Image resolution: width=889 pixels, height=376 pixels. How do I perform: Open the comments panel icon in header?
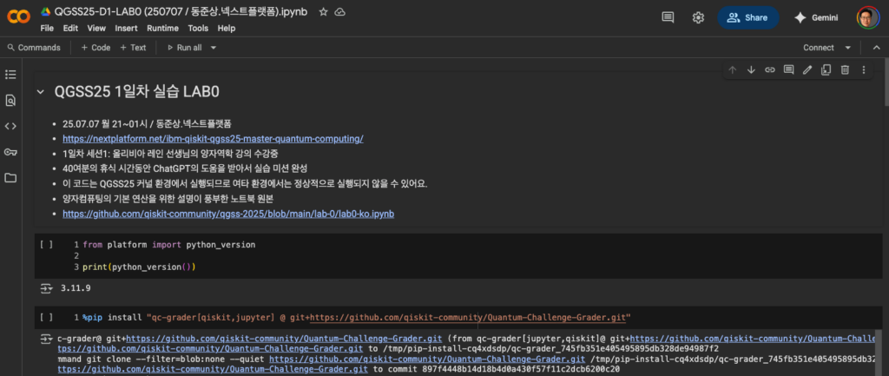tap(668, 17)
